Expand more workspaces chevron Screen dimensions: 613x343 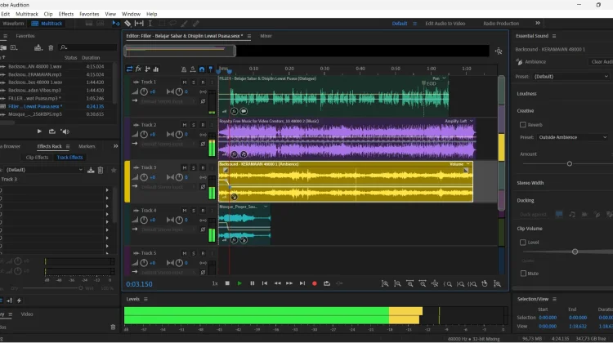(538, 23)
